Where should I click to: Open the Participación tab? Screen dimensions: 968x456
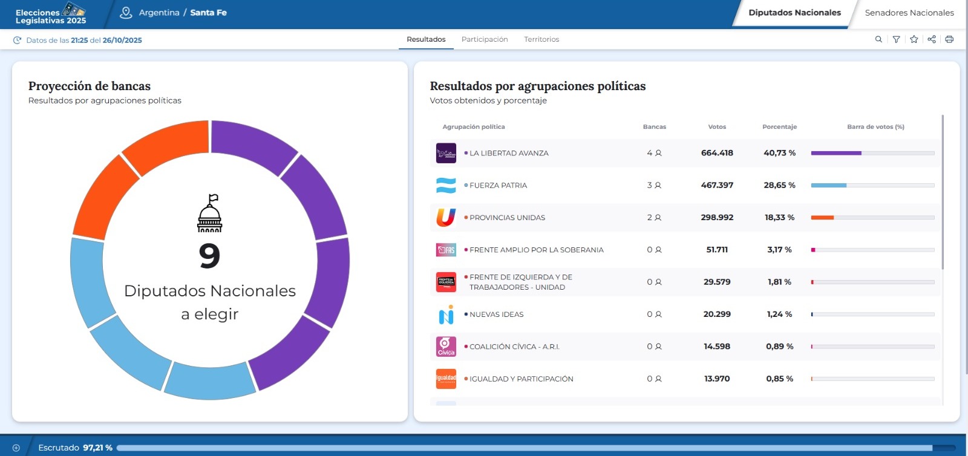point(485,39)
